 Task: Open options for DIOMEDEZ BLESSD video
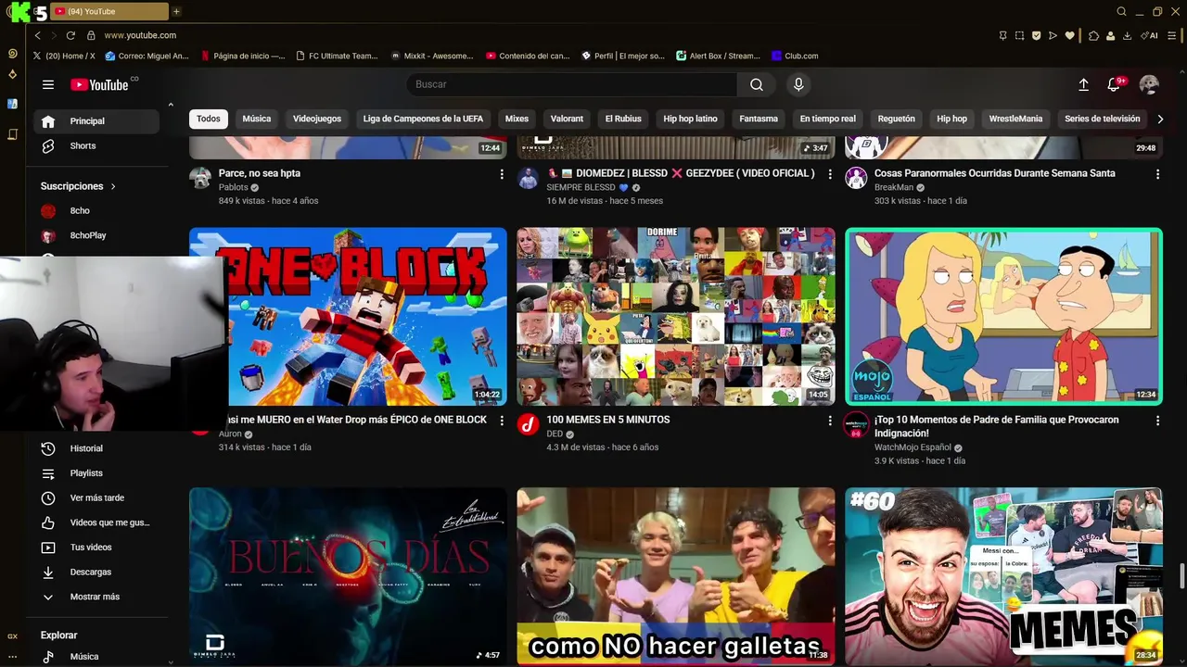[830, 174]
